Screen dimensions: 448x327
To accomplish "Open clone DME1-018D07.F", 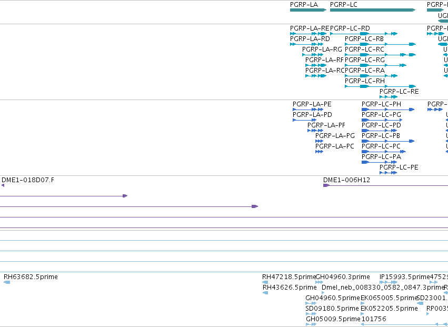I will [x=3, y=185].
